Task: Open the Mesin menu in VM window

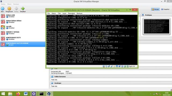Action: [54, 13]
